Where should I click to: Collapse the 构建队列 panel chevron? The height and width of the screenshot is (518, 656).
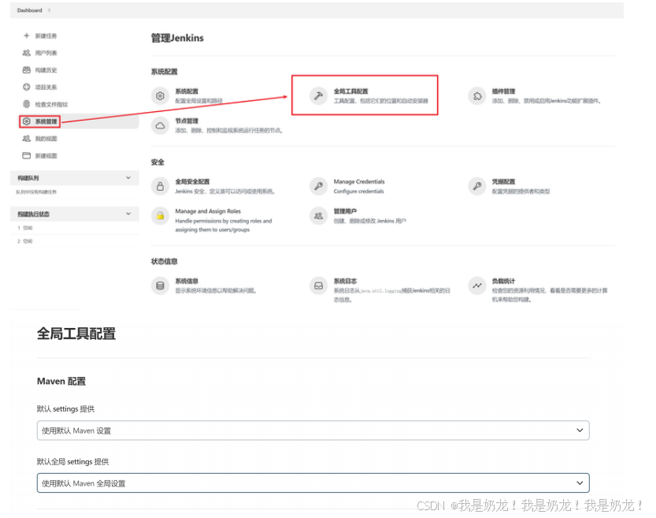(128, 178)
